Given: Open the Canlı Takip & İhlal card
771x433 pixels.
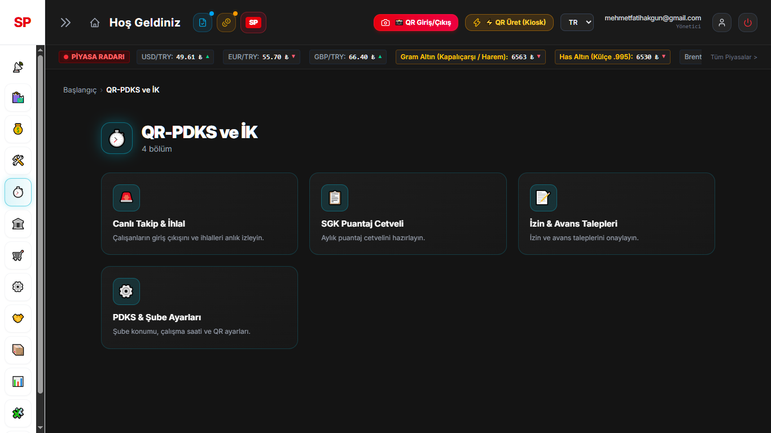Looking at the screenshot, I should coord(199,214).
